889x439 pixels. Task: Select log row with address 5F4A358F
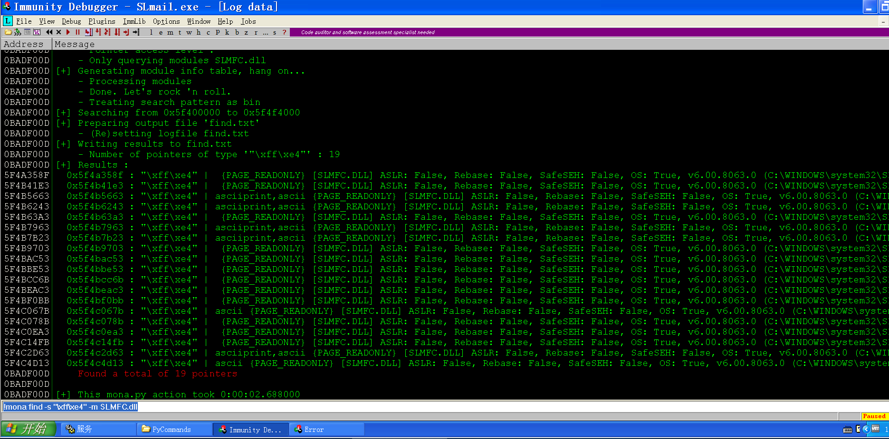click(x=445, y=175)
